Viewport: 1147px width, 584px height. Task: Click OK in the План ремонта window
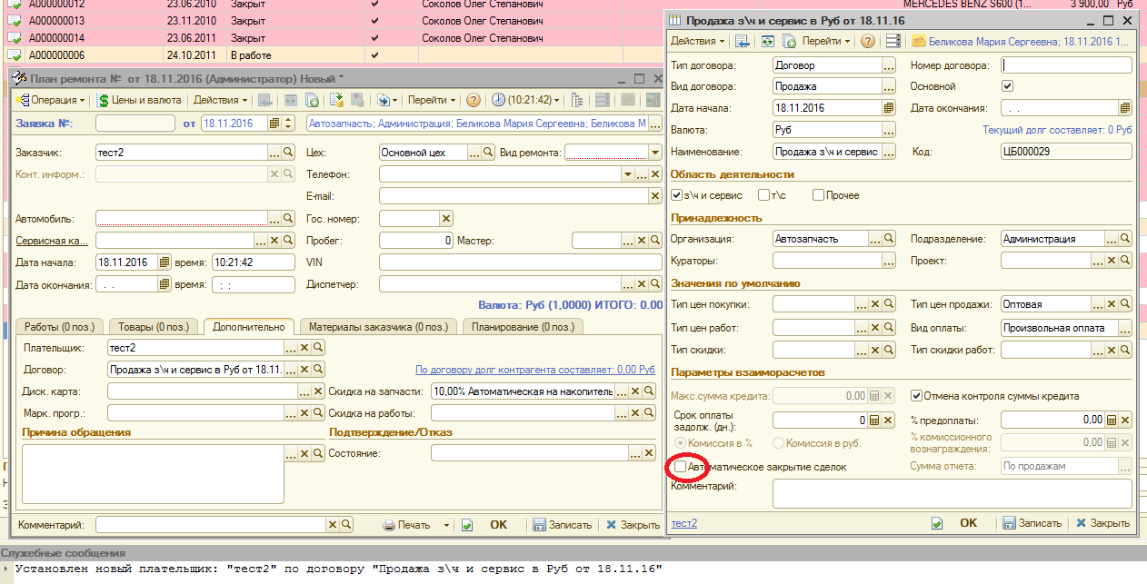499,525
